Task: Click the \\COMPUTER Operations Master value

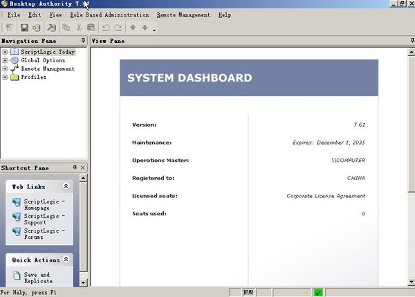Action: 349,161
